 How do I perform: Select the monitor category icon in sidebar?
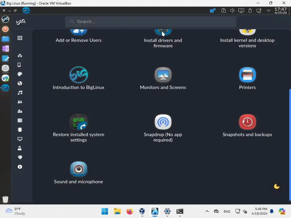tap(20, 139)
